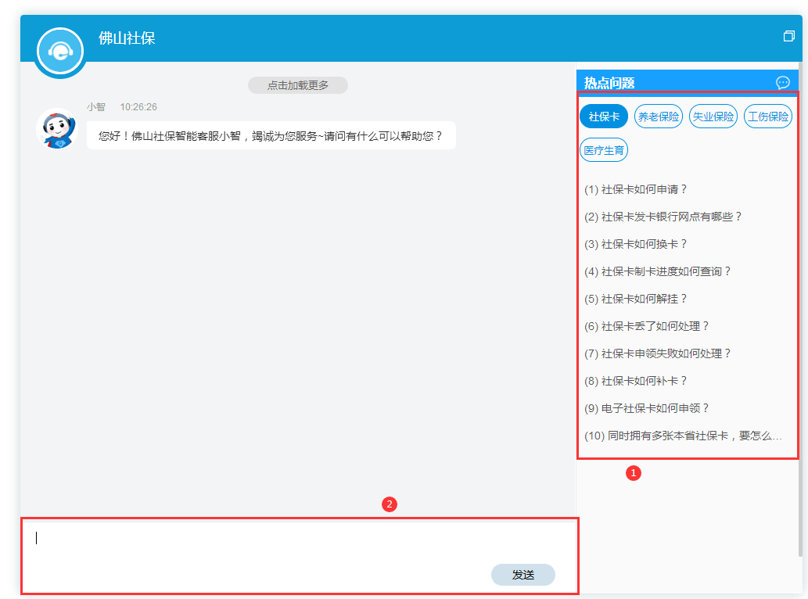The height and width of the screenshot is (599, 808).
Task: Select the 社保卡 category tab
Action: pos(604,117)
